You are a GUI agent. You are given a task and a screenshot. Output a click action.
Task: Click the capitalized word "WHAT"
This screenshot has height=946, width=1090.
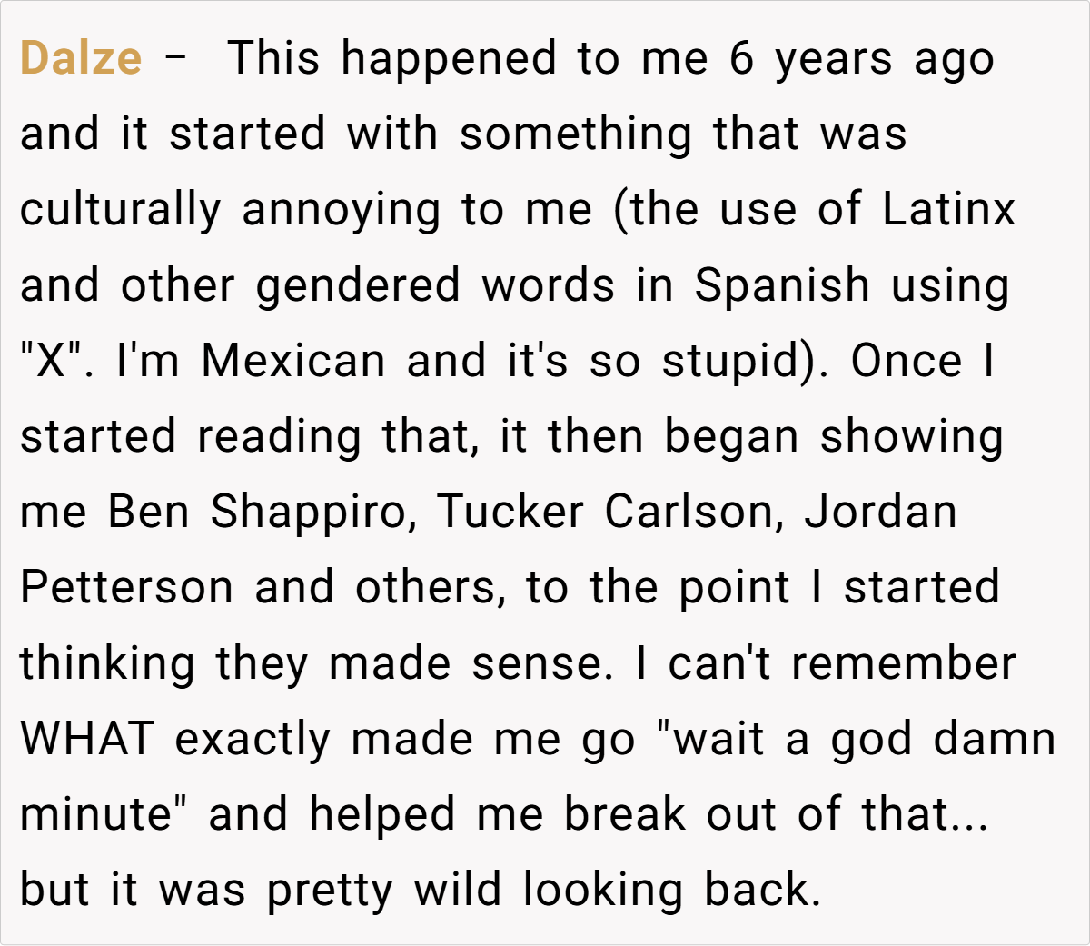pos(87,738)
